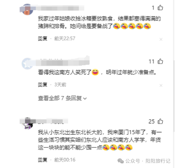Dismiss the comment posted 3天前

click(x=161, y=85)
